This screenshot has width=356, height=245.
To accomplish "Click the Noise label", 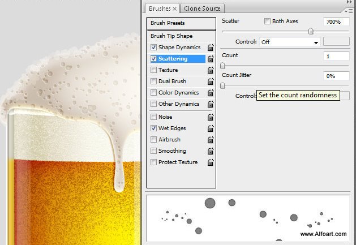I will 165,117.
